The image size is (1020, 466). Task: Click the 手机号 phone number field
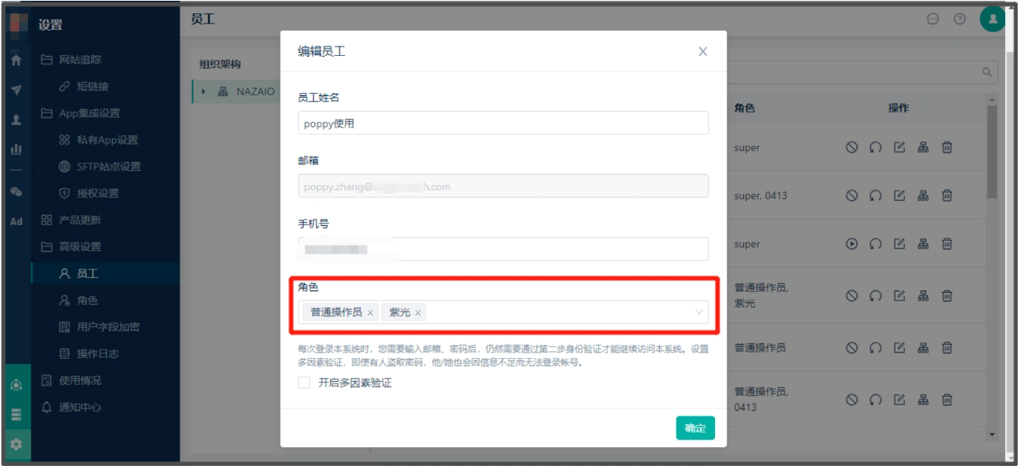503,249
